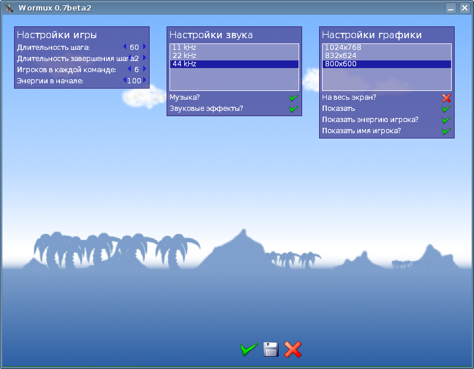
Task: Toggle the Показать checkbox
Action: [x=446, y=109]
